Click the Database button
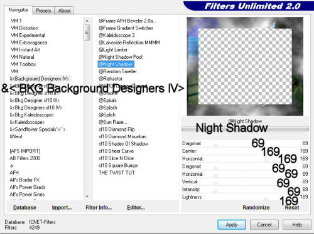Image resolution: width=314 pixels, height=234 pixels. click(24, 208)
